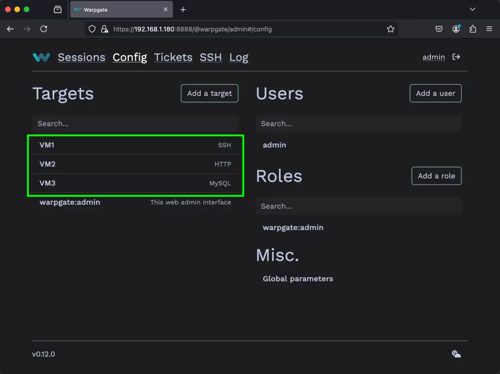500x374 pixels.
Task: Click the Warpgate logo in the header
Action: 42,57
